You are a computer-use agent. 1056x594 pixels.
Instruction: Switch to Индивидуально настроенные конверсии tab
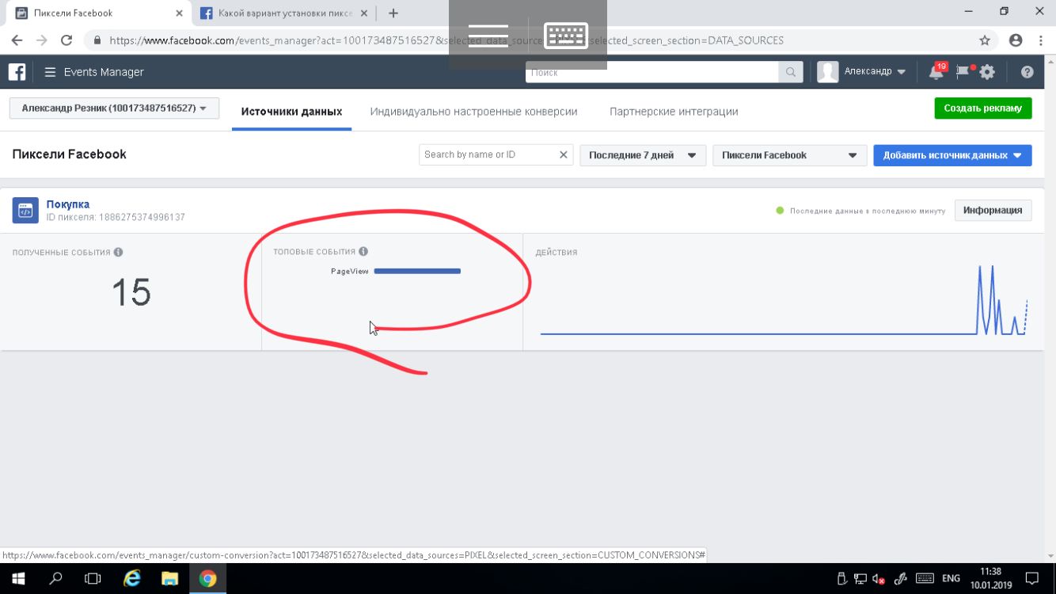pos(473,112)
